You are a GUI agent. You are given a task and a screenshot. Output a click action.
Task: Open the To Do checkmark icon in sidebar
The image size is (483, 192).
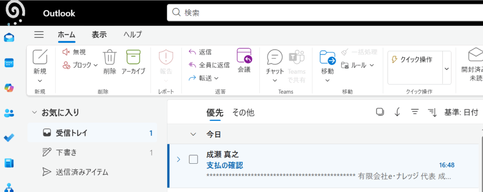9,138
